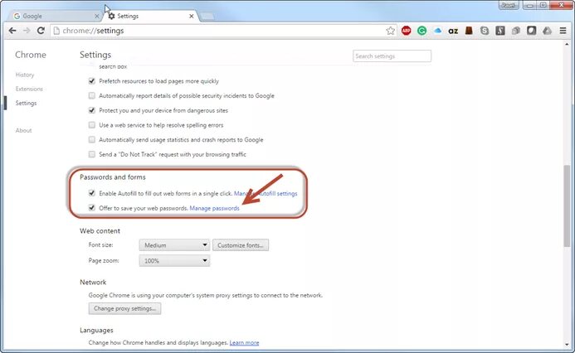Enable web service for spelling errors
575x353 pixels.
[x=91, y=125]
